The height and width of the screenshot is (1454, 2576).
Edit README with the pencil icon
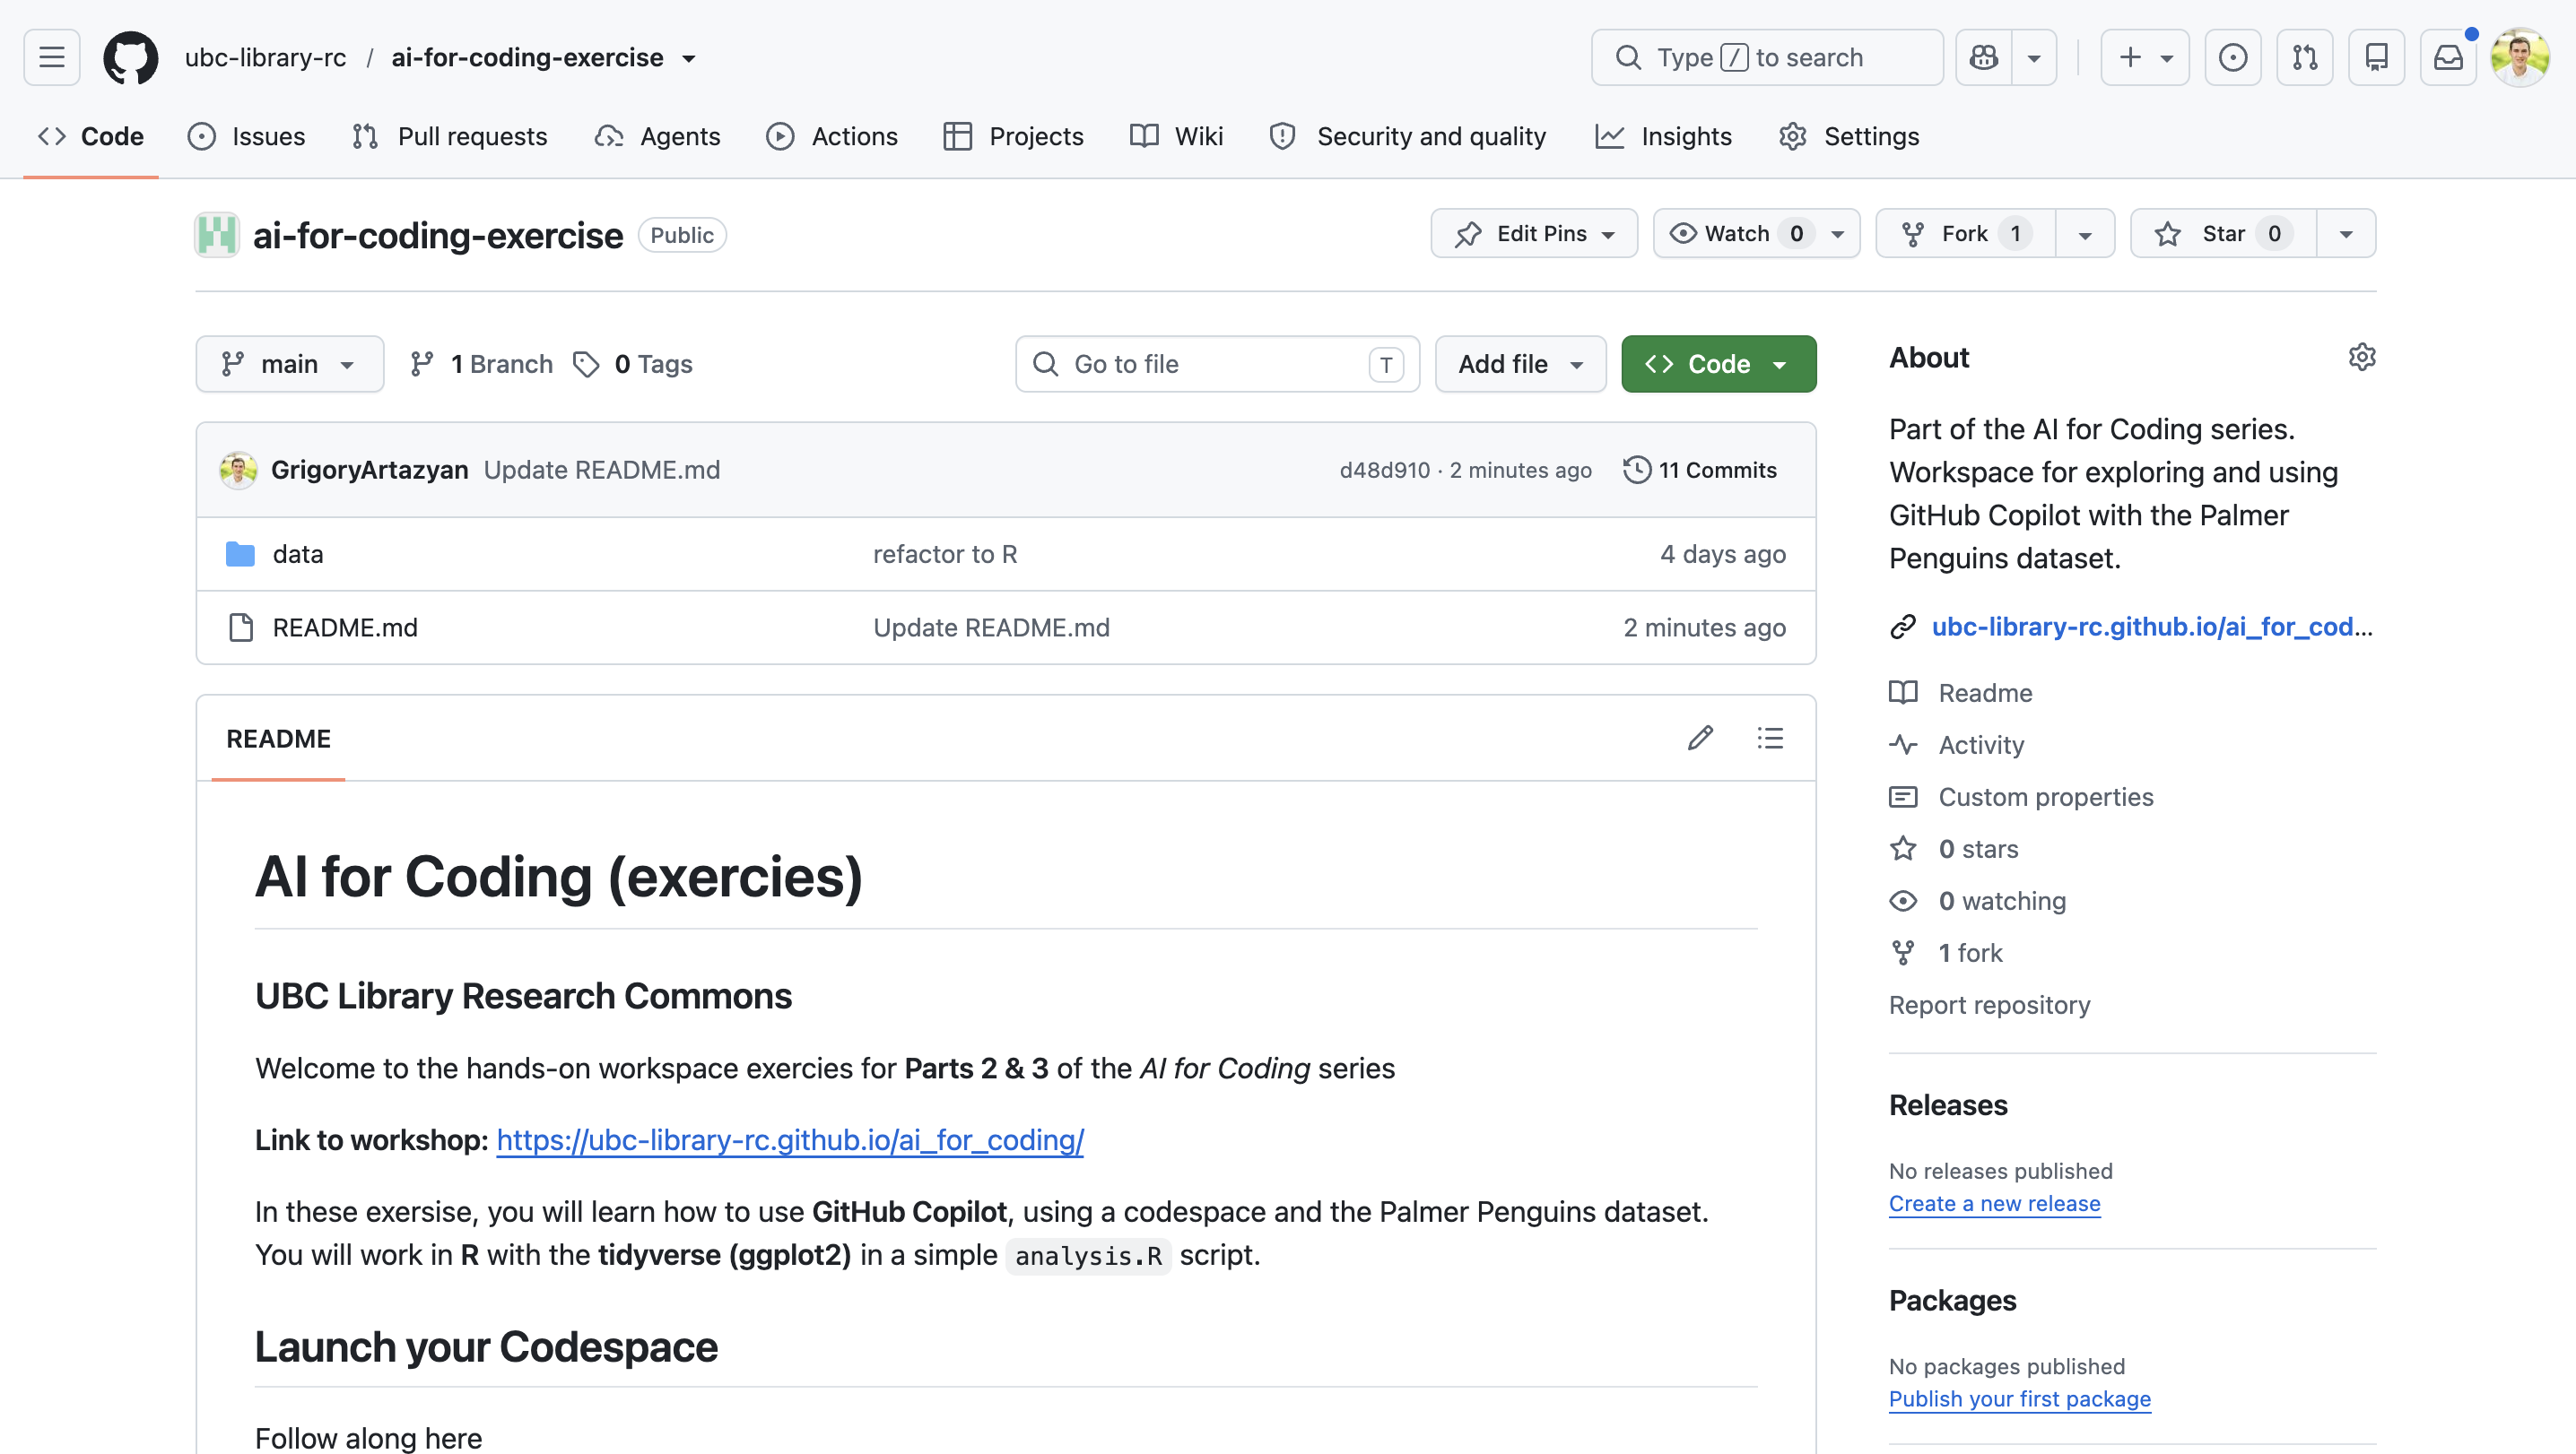pos(1700,738)
